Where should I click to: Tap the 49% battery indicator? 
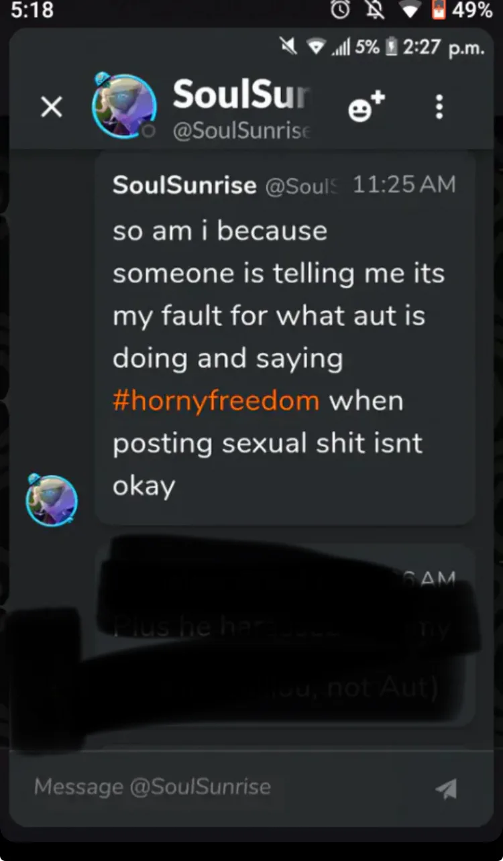click(x=463, y=11)
